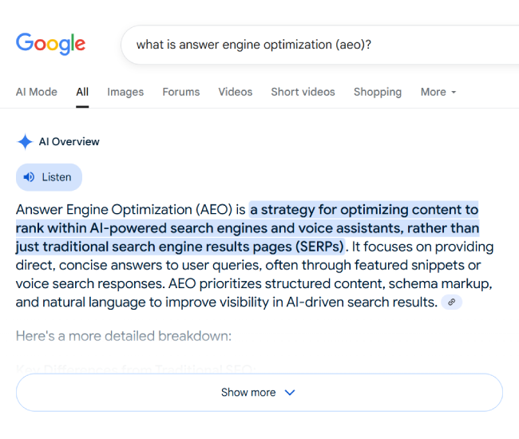Screen dimensions: 519x439
Task: Click the Google logo
Action: tap(50, 44)
